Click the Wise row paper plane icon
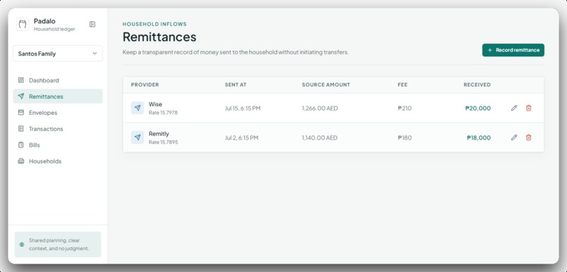This screenshot has width=567, height=272. (x=137, y=108)
